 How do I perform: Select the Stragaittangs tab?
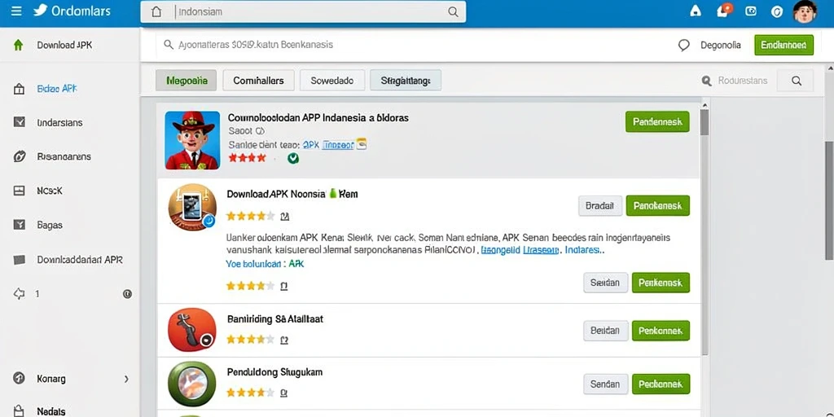(406, 81)
